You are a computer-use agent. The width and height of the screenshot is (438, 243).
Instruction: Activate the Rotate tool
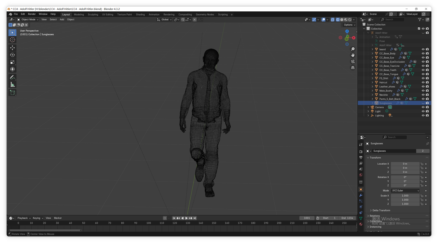[x=12, y=55]
